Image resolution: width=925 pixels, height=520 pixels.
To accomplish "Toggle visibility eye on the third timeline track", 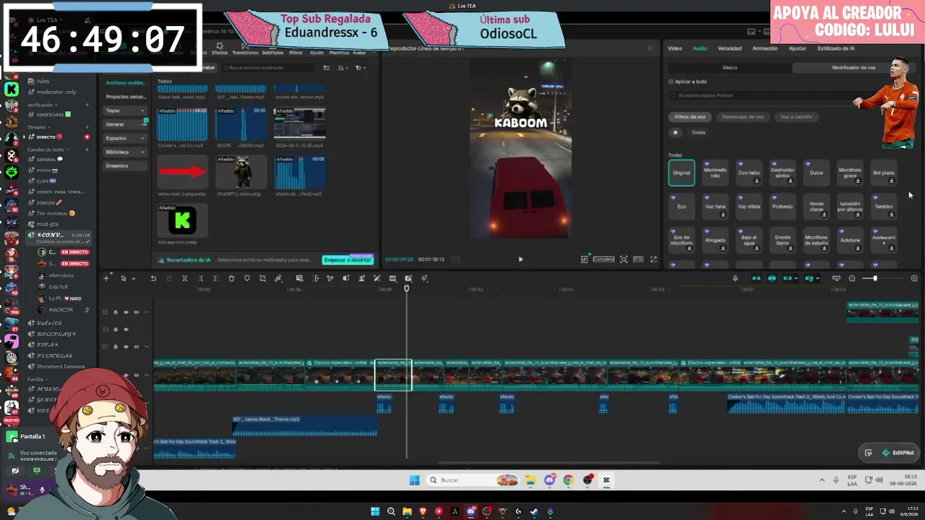I will 126,347.
